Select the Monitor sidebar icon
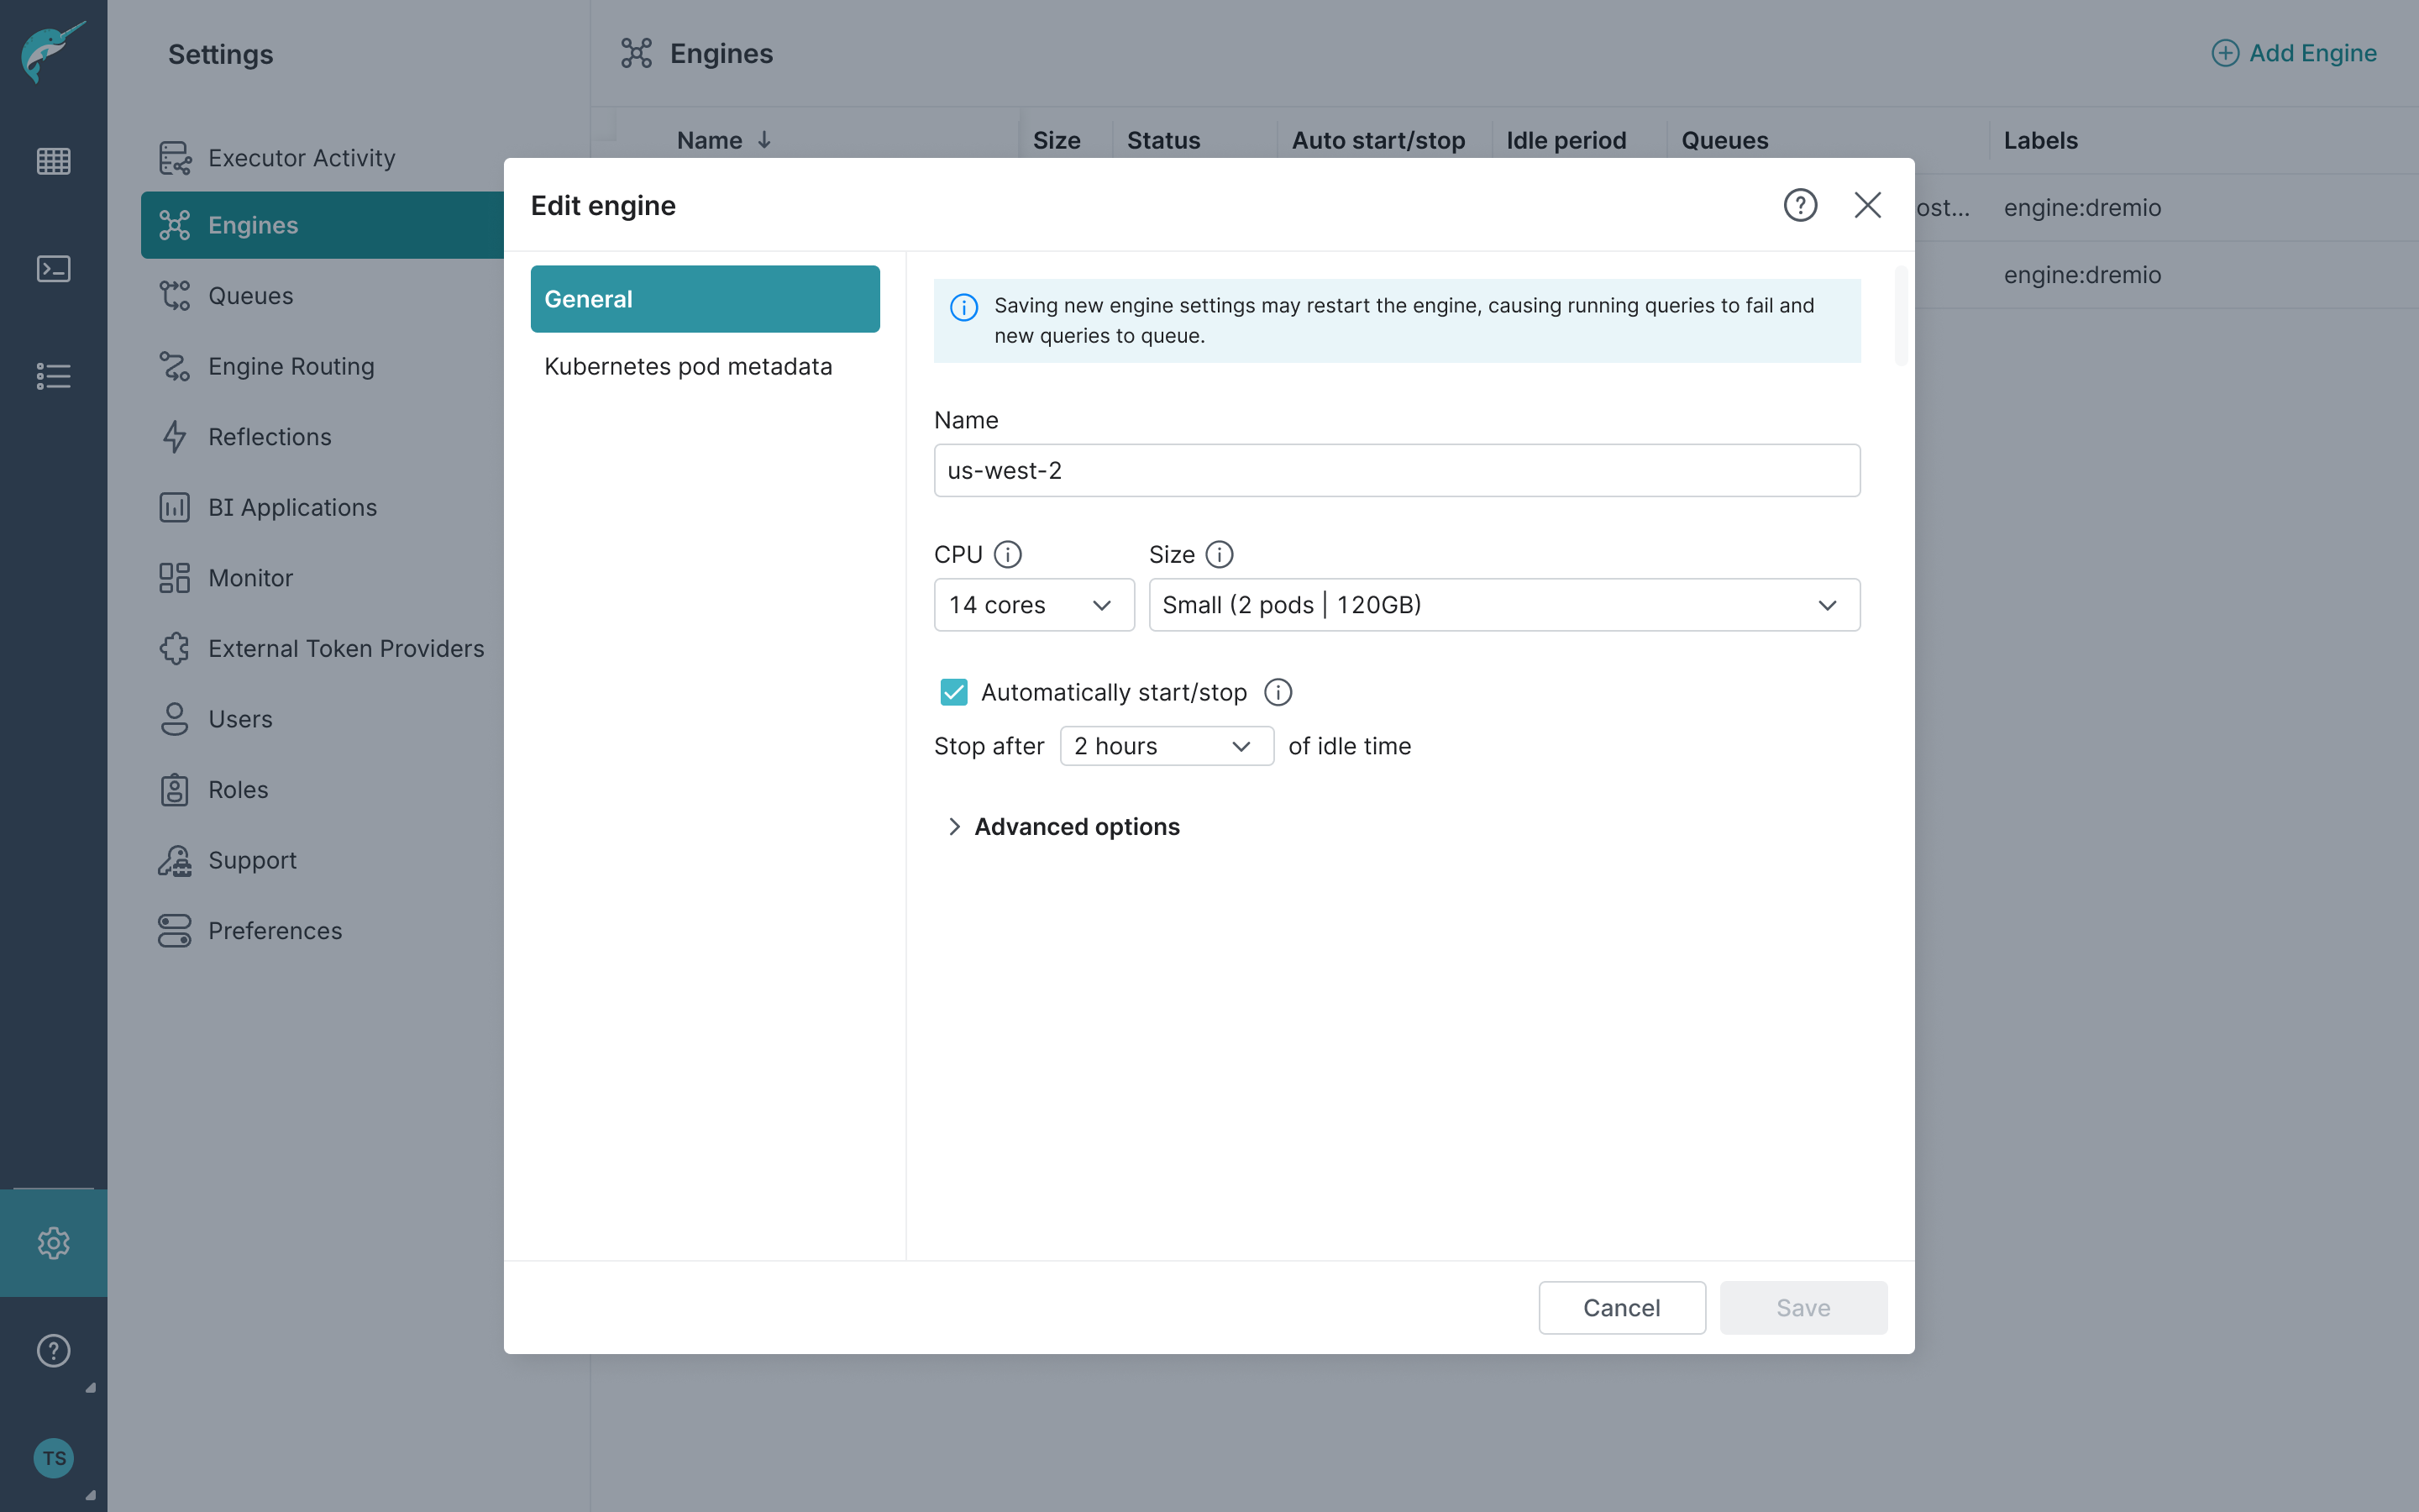 pyautogui.click(x=175, y=577)
